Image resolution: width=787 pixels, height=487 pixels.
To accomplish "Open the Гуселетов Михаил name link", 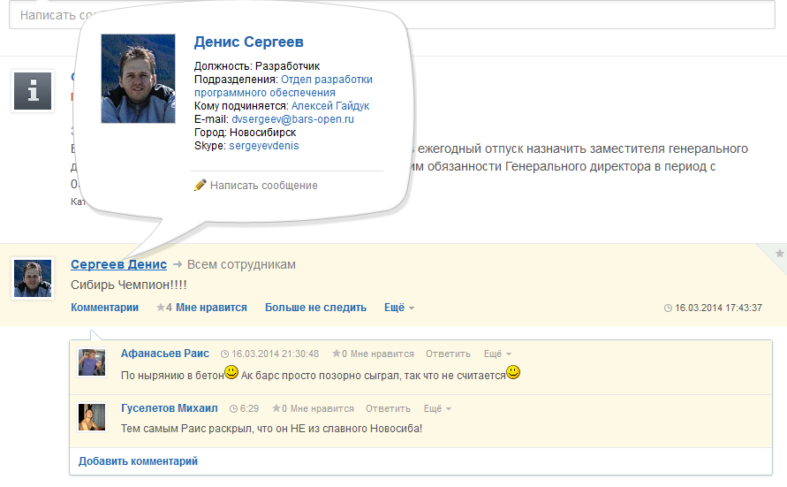I will (x=169, y=408).
